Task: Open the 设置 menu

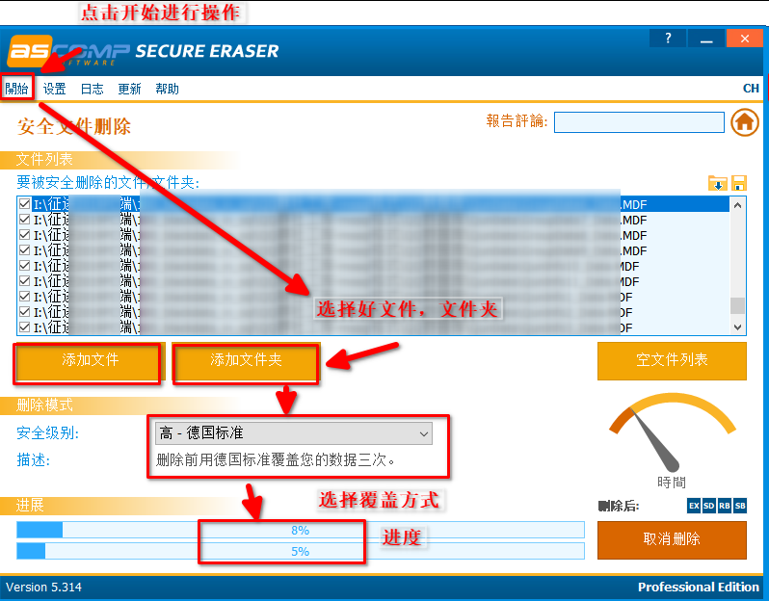Action: pyautogui.click(x=54, y=89)
